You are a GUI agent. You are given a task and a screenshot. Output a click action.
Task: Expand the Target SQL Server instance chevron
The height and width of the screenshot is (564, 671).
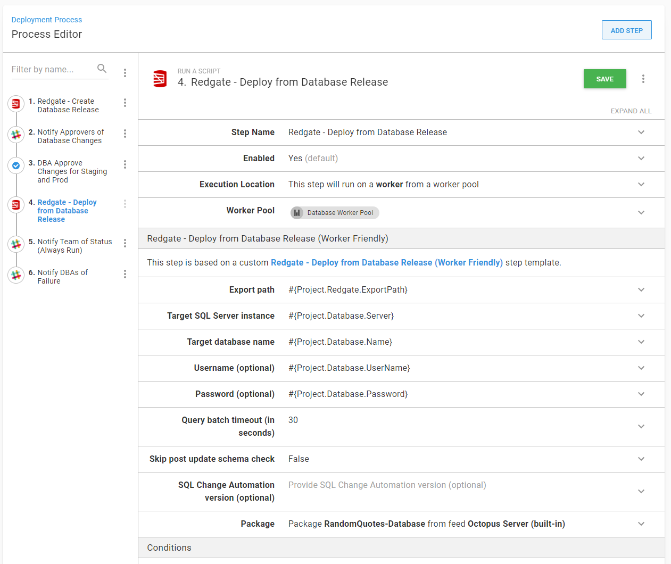pyautogui.click(x=641, y=316)
